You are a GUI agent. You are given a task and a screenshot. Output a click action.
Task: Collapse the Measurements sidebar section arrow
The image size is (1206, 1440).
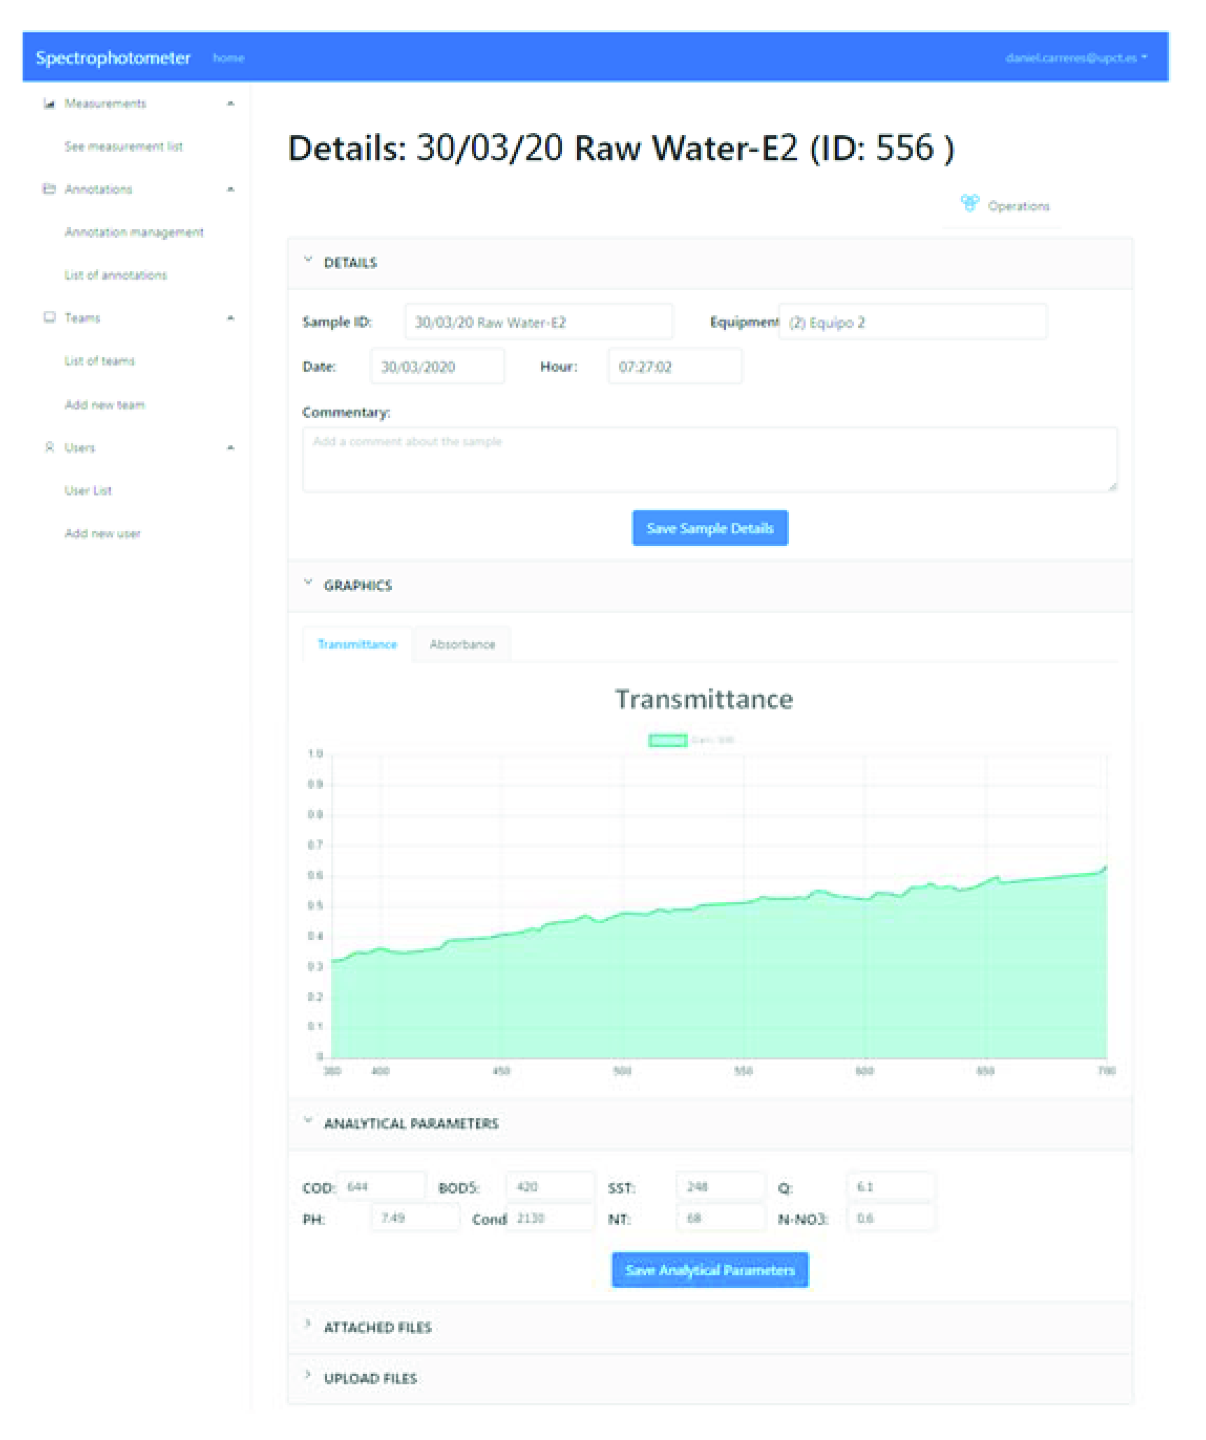coord(231,103)
